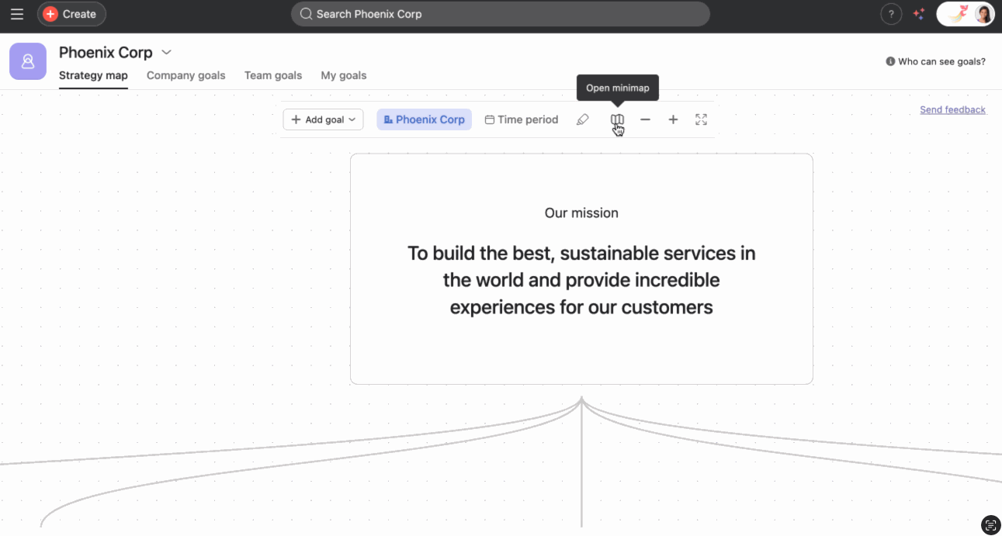This screenshot has height=536, width=1002.
Task: Click the bottom-right accessibility widget icon
Action: (x=990, y=525)
